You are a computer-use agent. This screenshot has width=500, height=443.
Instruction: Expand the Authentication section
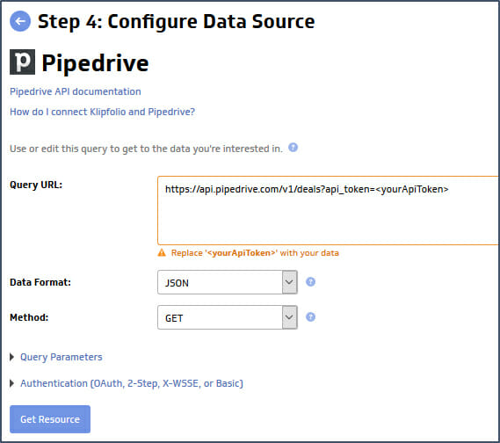[132, 383]
